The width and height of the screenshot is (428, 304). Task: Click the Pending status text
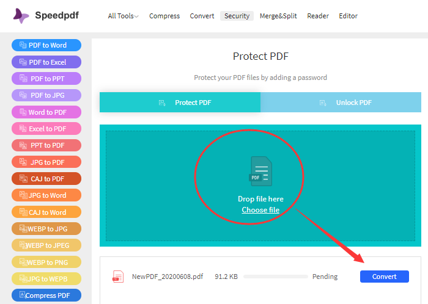click(x=325, y=277)
